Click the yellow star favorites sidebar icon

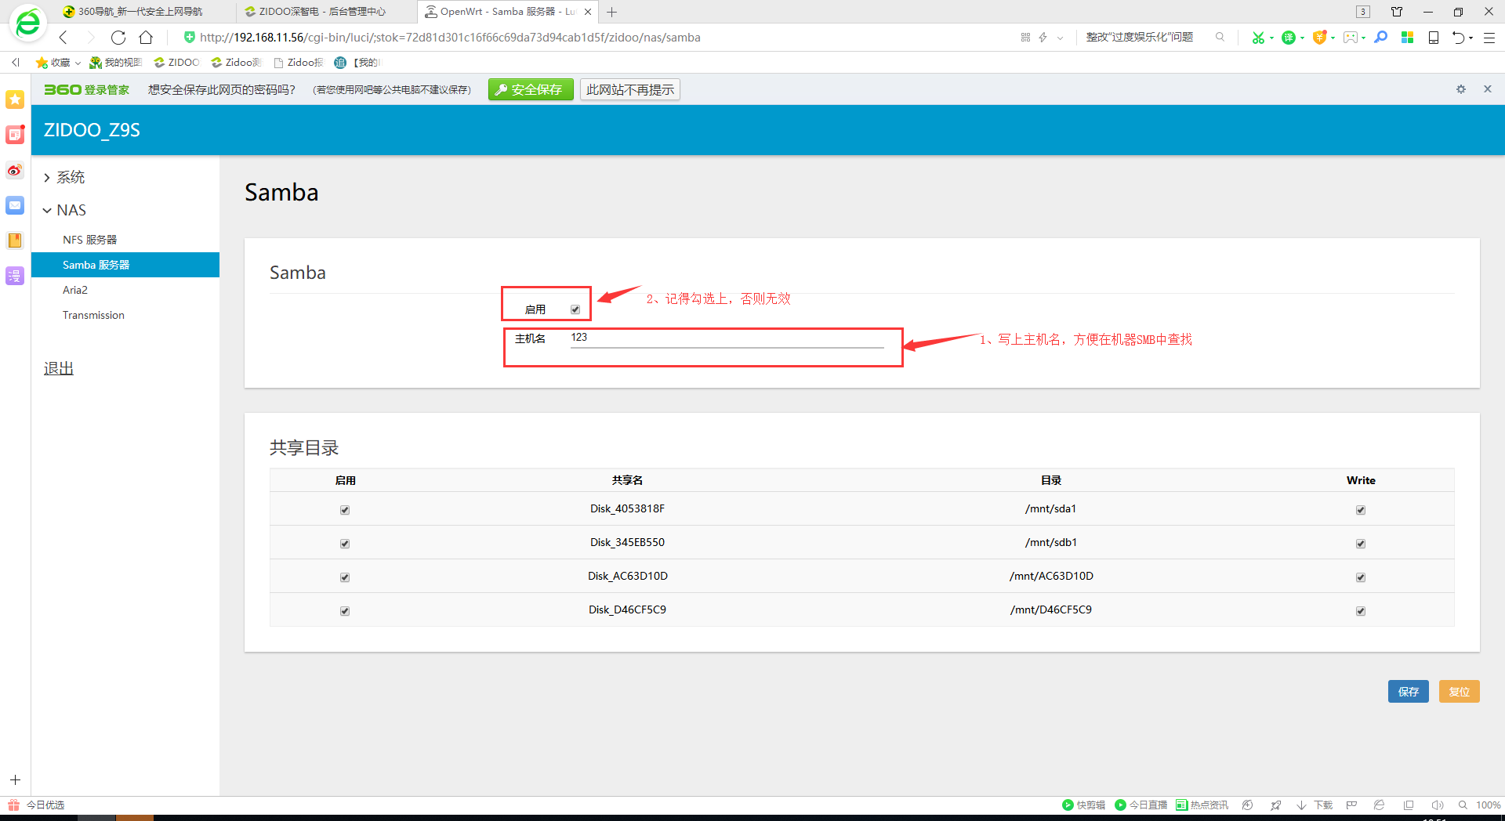(x=15, y=99)
